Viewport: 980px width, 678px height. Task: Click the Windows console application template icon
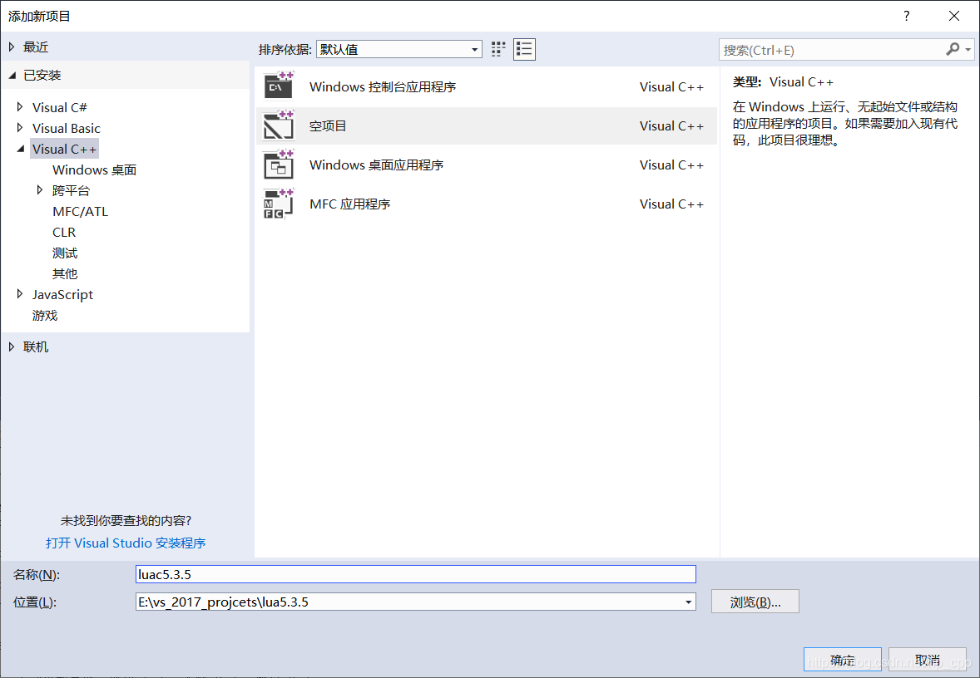point(278,86)
